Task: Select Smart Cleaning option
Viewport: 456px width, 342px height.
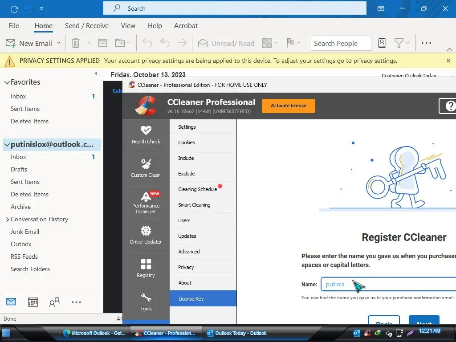Action: [x=203, y=205]
